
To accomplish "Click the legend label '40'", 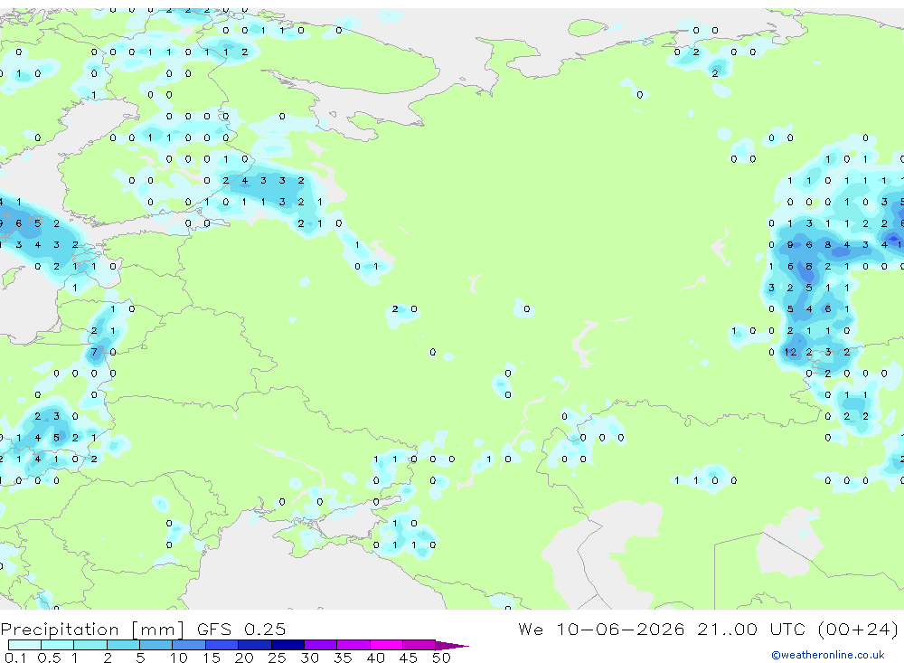I will [375, 658].
